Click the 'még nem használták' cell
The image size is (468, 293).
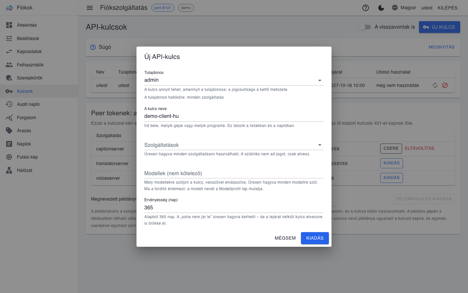coord(398,85)
